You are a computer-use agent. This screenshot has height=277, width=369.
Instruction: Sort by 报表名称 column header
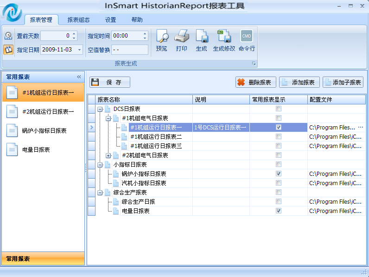click(x=144, y=100)
